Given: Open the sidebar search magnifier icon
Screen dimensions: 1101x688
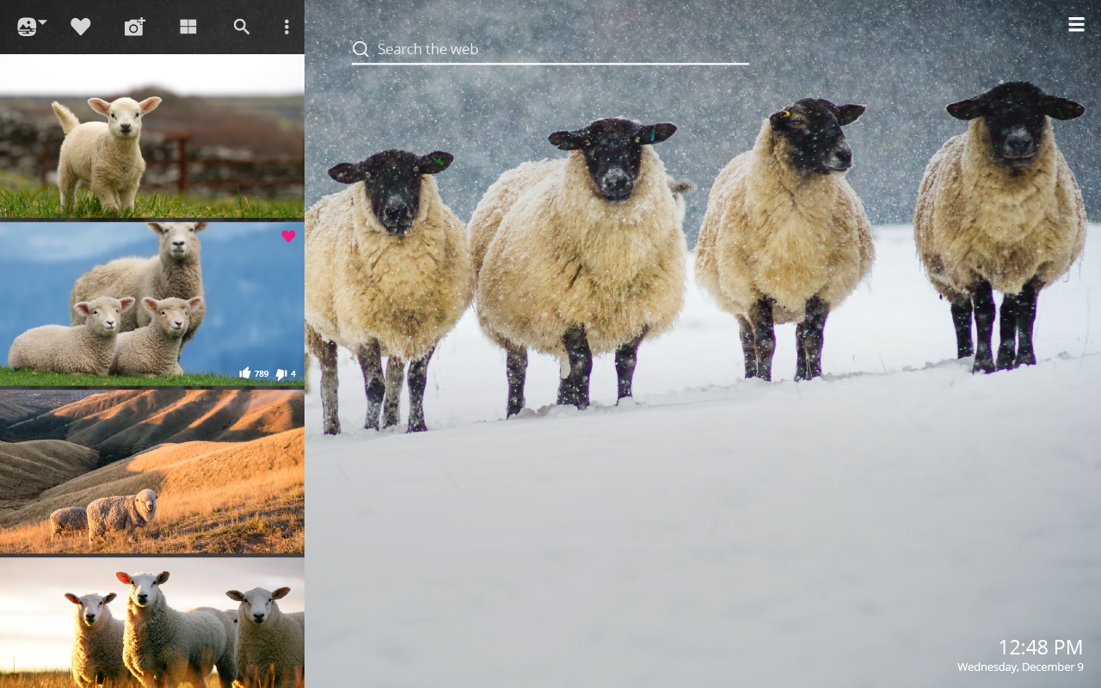Looking at the screenshot, I should (x=242, y=27).
